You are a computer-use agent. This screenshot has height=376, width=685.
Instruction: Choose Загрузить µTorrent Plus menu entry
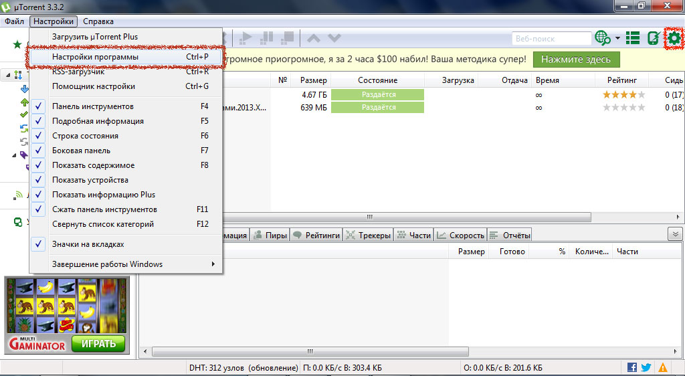tap(126, 37)
